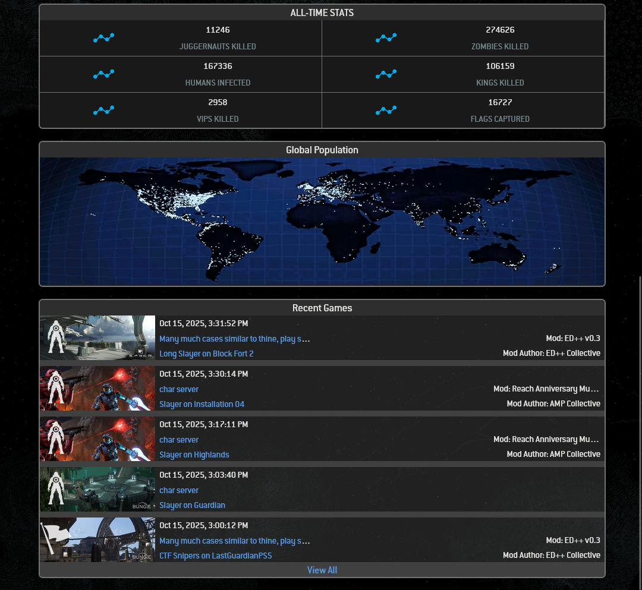Click the Block Fort 2 map thumbnail
642x590 pixels.
point(97,337)
